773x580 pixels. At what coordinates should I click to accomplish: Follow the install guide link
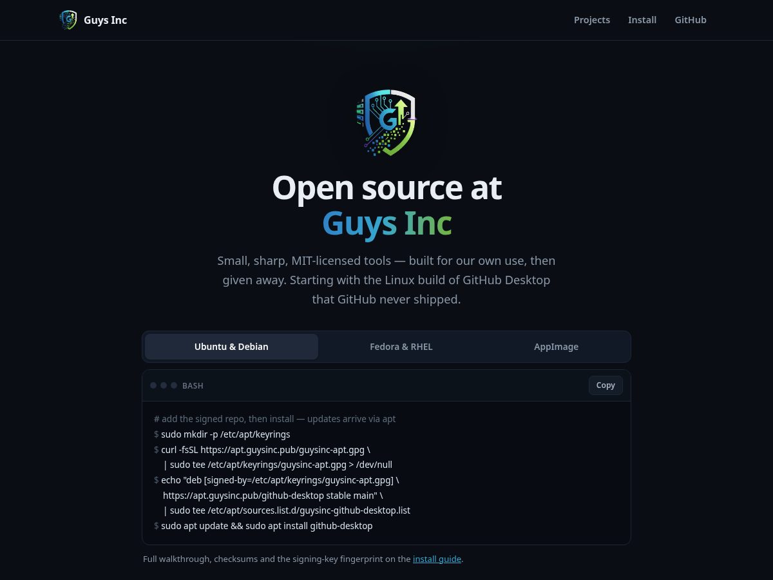[437, 559]
